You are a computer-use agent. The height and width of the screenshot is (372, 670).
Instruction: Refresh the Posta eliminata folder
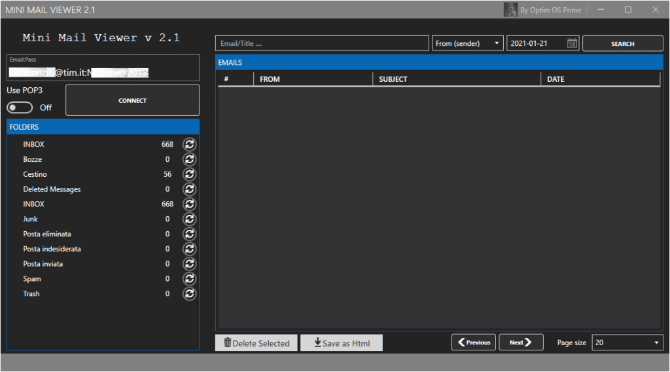[189, 234]
